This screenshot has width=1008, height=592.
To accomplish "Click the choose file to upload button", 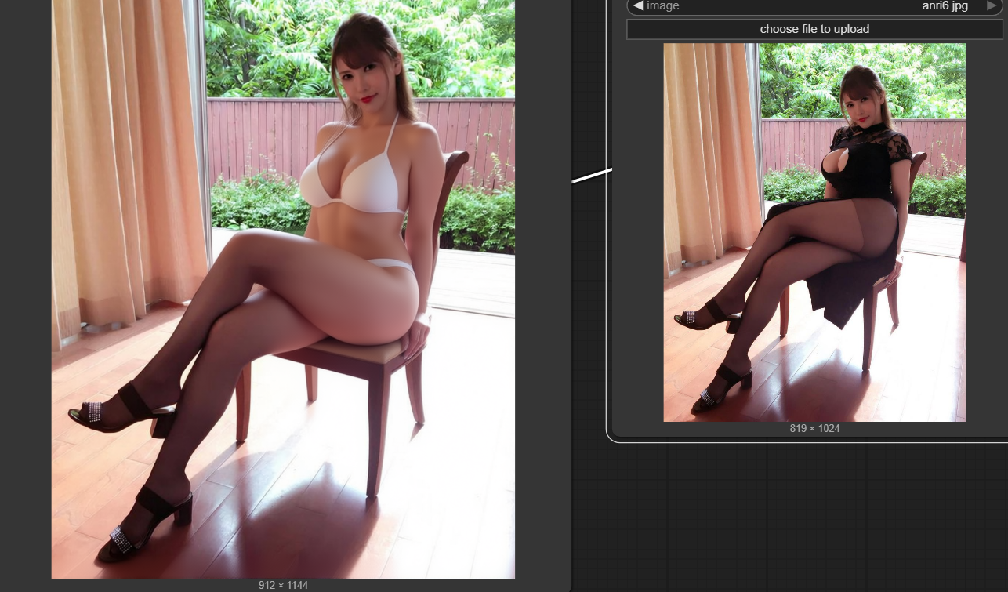I will [814, 29].
